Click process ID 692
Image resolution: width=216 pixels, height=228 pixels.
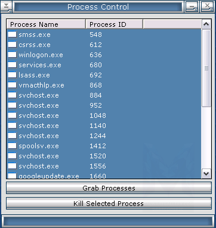point(95,75)
